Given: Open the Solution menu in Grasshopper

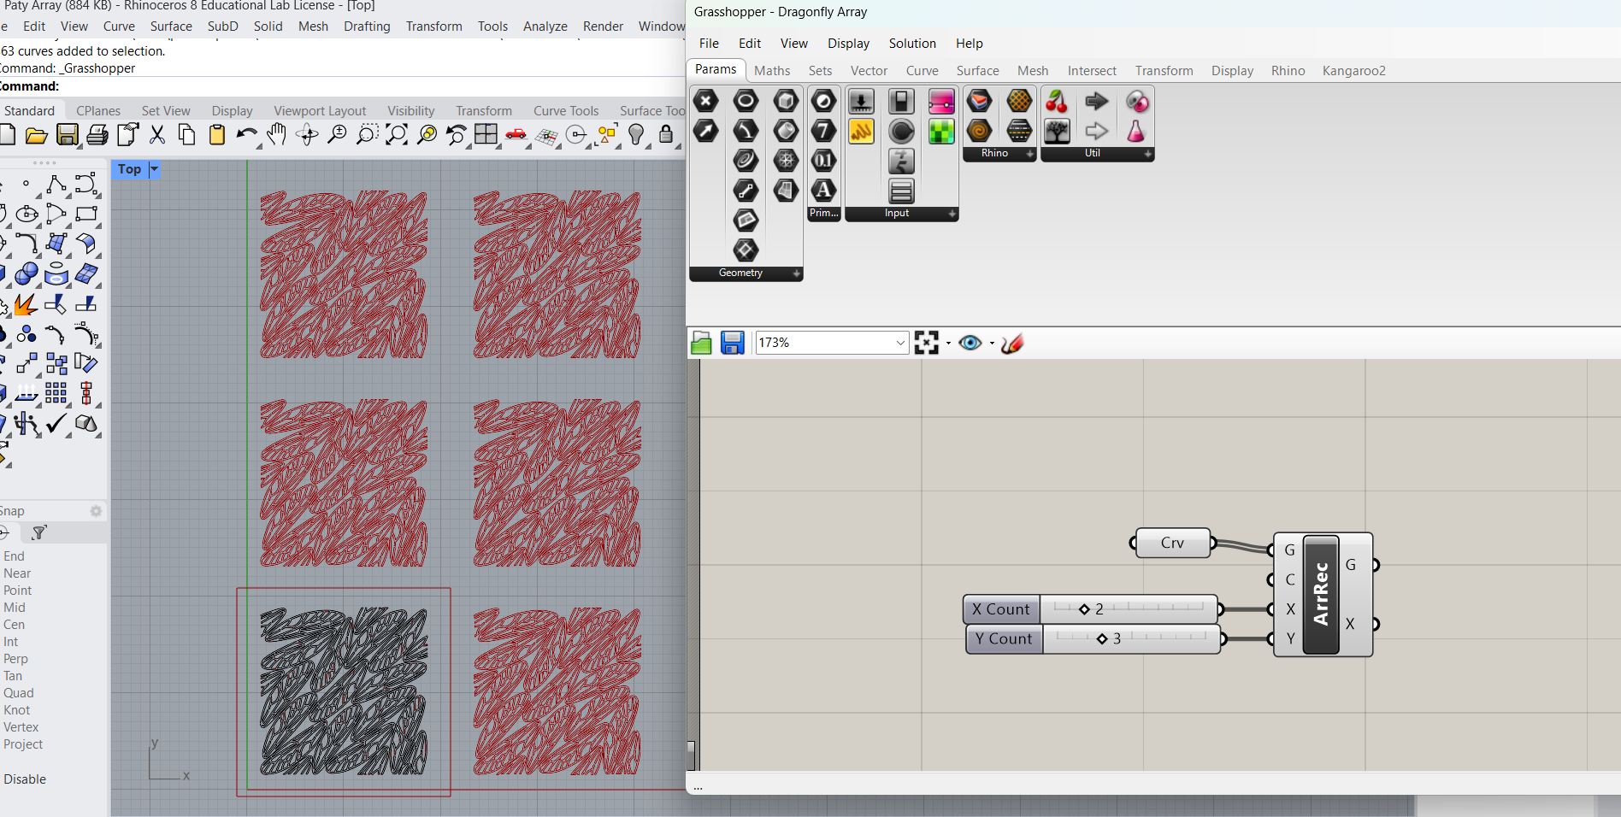Looking at the screenshot, I should coord(911,44).
